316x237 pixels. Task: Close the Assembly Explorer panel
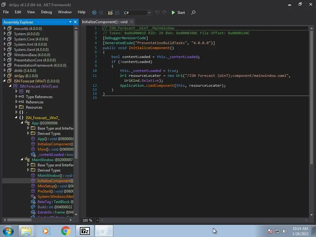click(x=75, y=22)
